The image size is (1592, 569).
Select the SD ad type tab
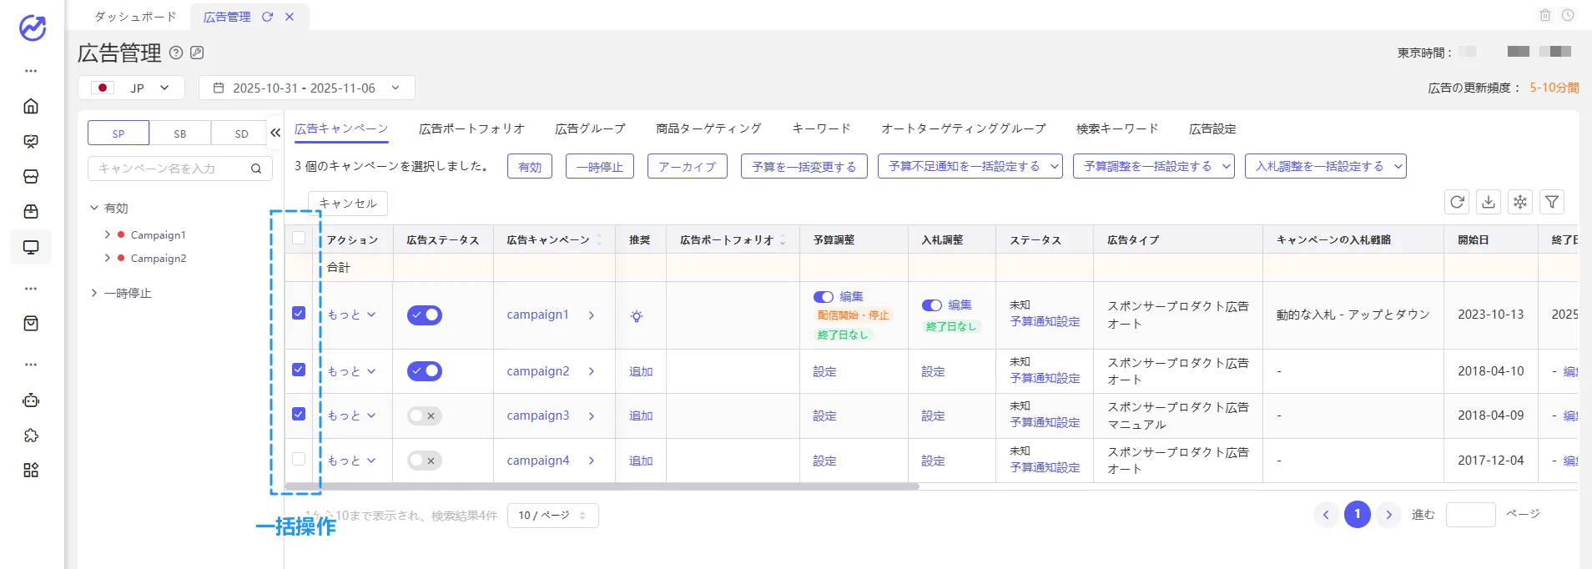242,133
